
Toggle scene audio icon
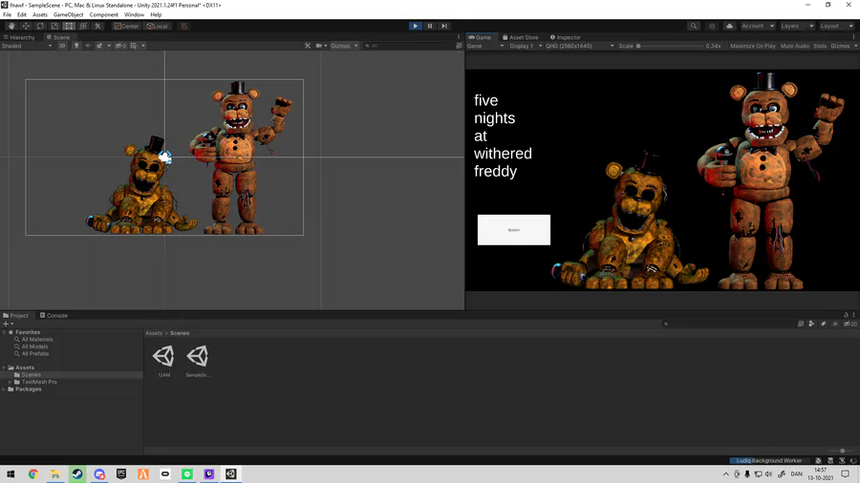click(x=88, y=46)
